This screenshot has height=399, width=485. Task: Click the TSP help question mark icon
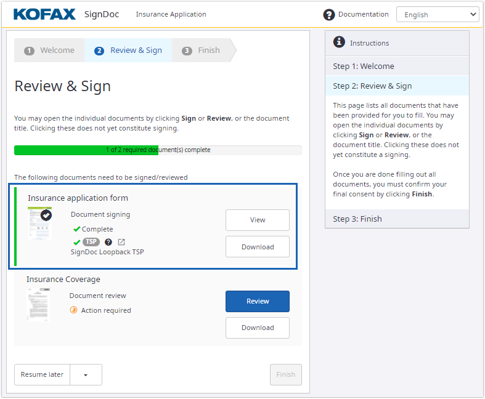point(108,242)
